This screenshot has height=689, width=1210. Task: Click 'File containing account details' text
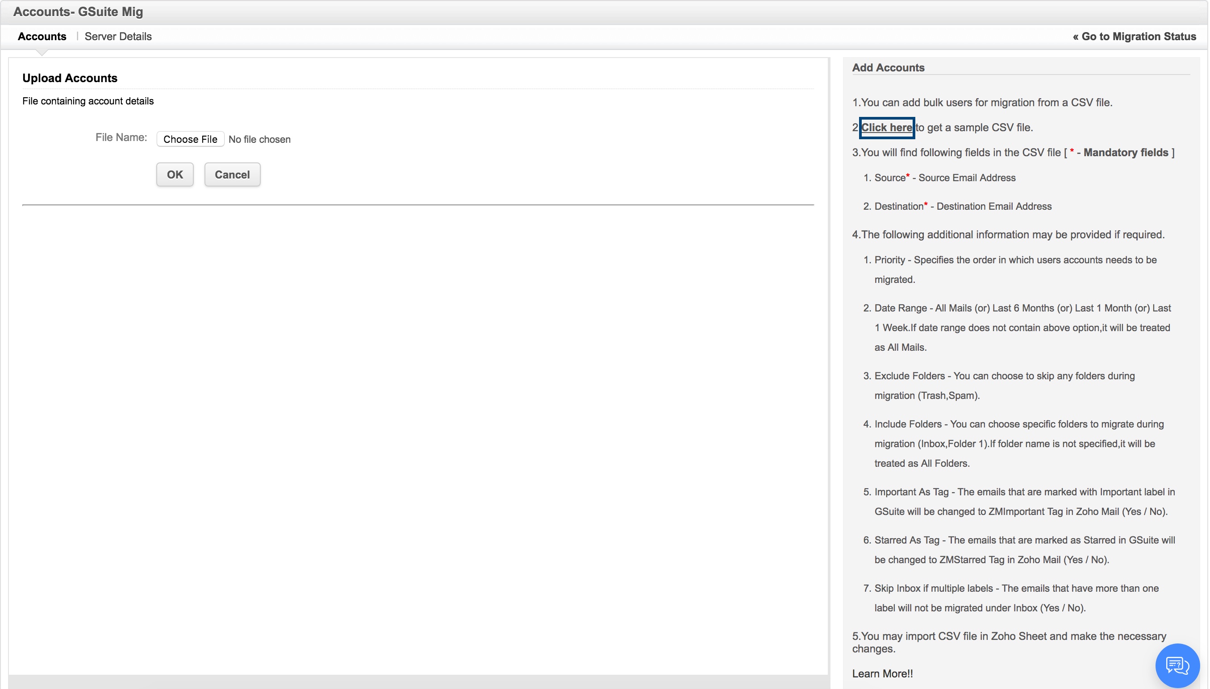(88, 101)
